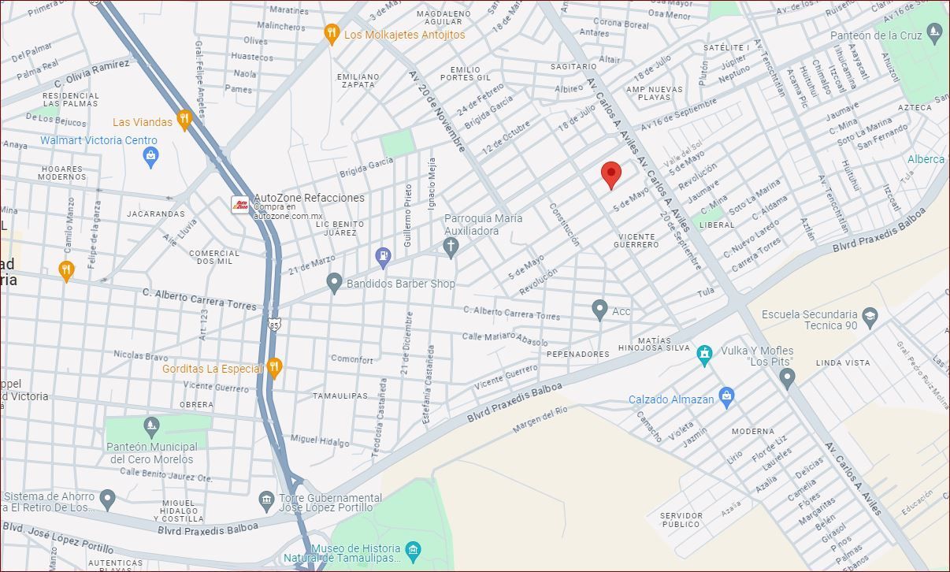Select Escuela Secundaria Tecnica 90 icon

coord(870,317)
